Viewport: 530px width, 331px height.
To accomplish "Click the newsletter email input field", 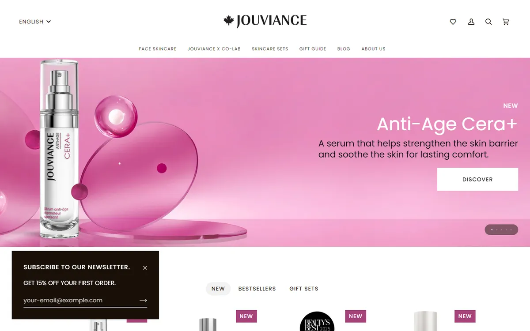I will [80, 300].
